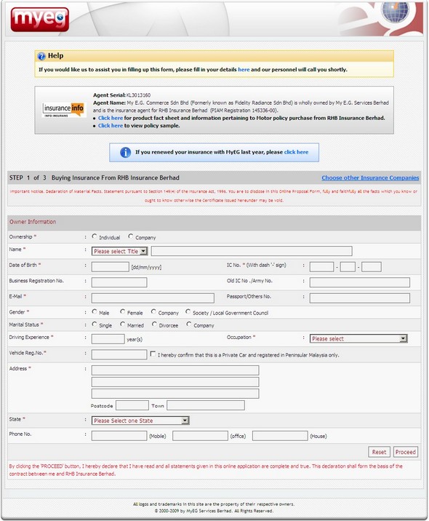Click the second Address line field
The width and height of the screenshot is (429, 521).
[x=175, y=382]
